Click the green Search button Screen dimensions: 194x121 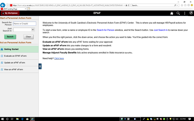[x=10, y=37]
